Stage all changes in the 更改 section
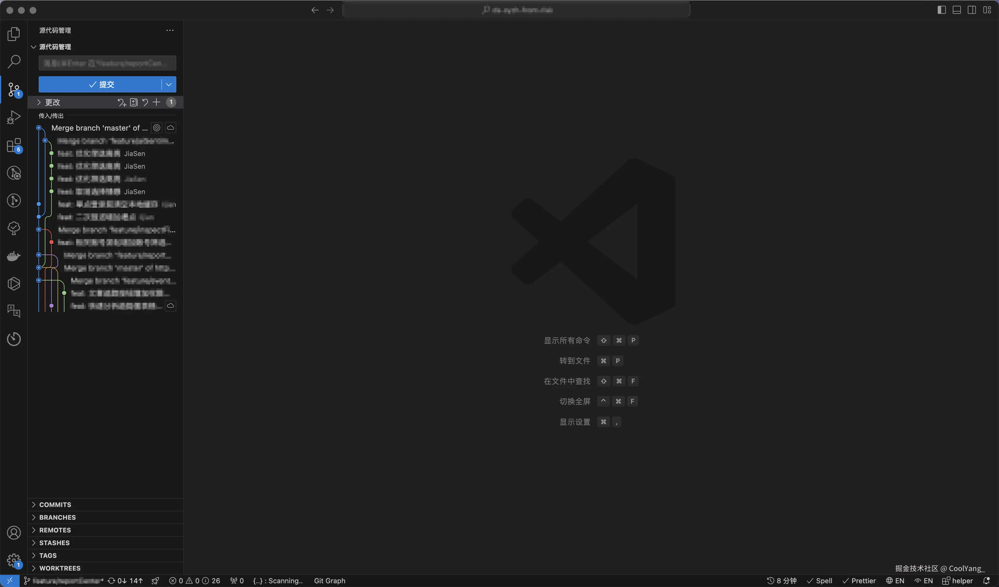This screenshot has width=999, height=587. 156,102
